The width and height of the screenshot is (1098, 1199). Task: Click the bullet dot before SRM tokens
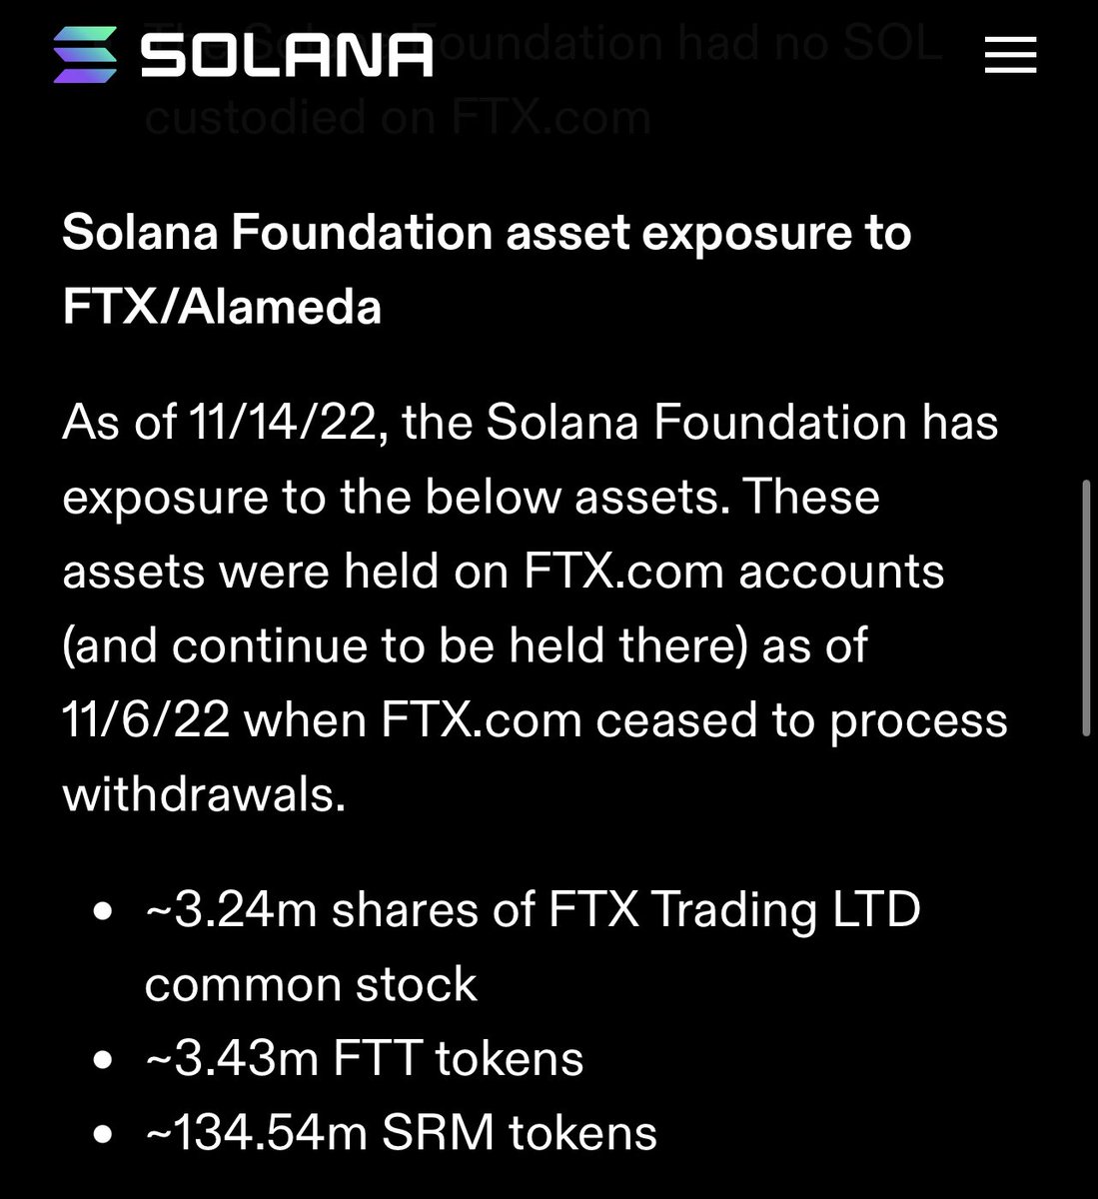click(x=101, y=1136)
